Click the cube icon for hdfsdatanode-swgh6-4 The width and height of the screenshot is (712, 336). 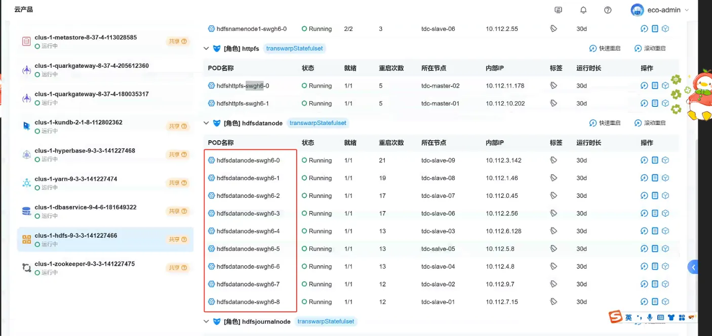point(665,231)
